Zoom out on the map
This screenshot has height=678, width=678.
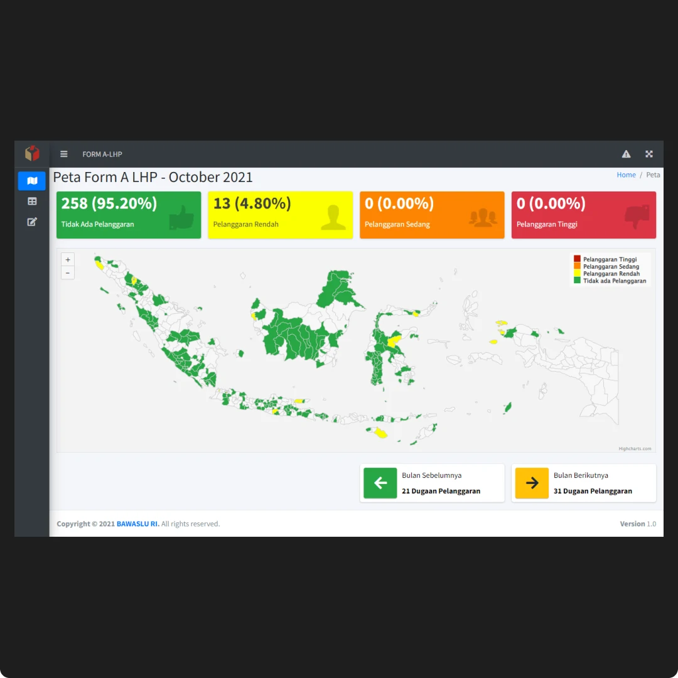click(68, 273)
